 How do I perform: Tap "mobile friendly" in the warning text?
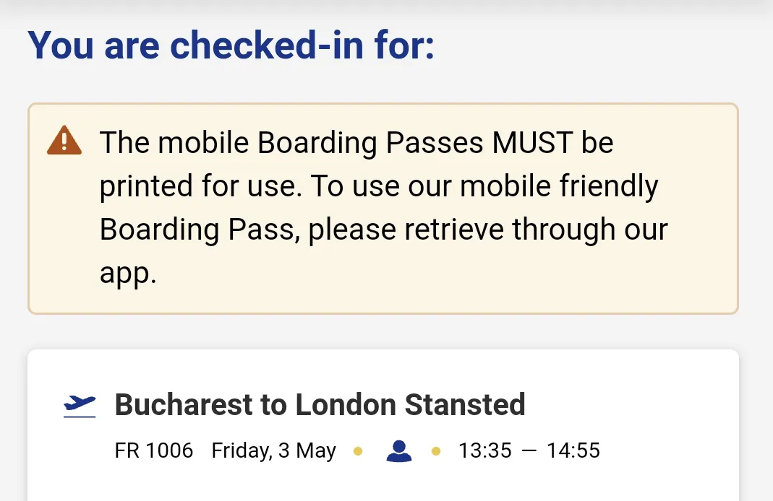[559, 186]
